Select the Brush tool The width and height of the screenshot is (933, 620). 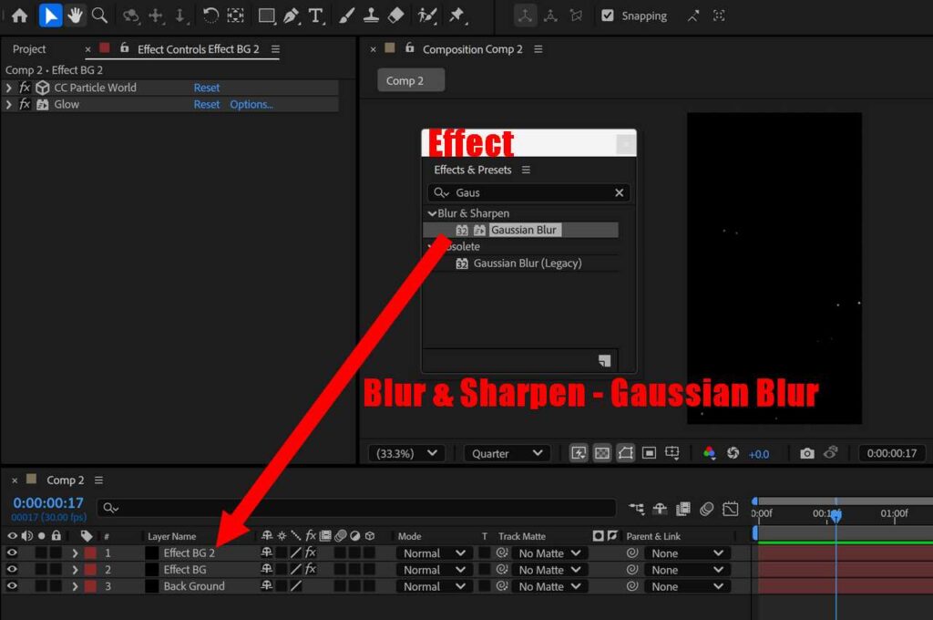pyautogui.click(x=346, y=15)
